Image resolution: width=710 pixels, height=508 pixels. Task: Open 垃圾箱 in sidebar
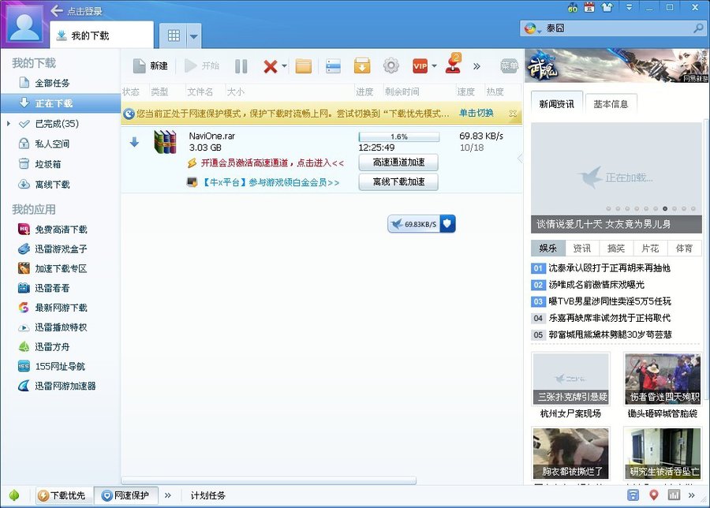click(x=48, y=164)
